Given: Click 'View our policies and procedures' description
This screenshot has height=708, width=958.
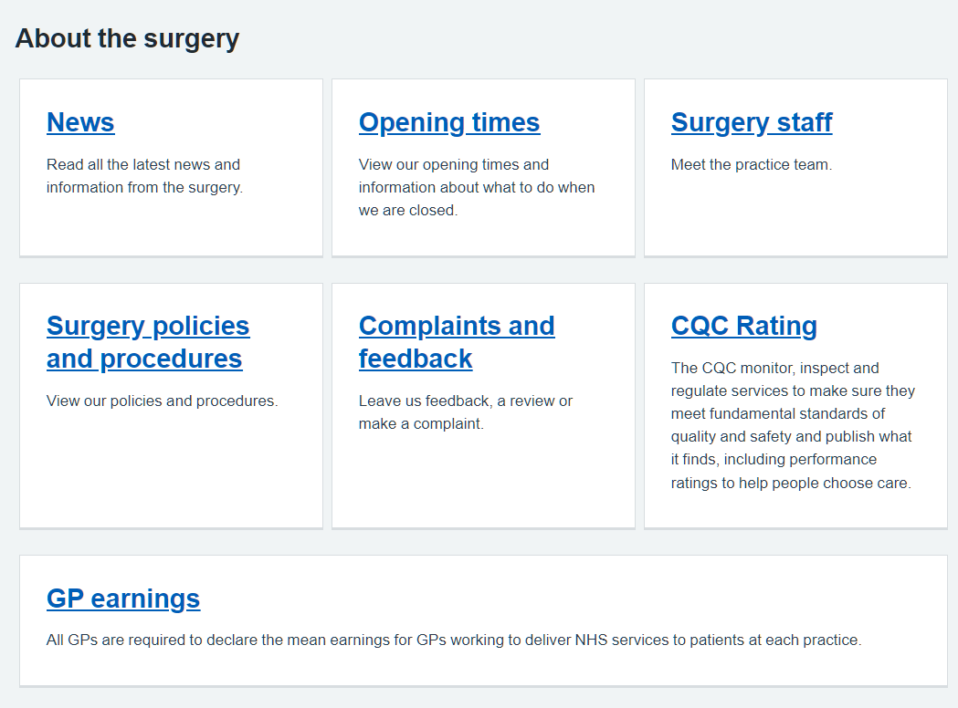Looking at the screenshot, I should [x=162, y=401].
